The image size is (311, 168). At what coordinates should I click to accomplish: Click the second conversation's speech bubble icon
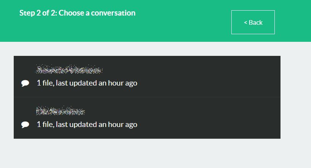coord(25,125)
